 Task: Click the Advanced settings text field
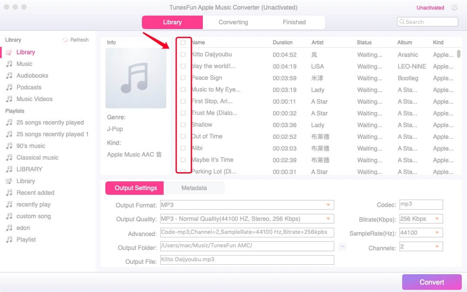247,233
